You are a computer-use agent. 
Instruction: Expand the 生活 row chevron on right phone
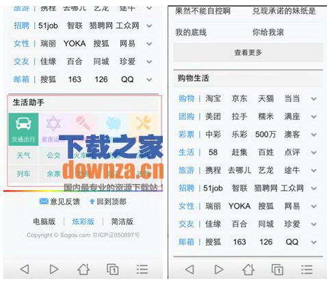[x=314, y=152]
